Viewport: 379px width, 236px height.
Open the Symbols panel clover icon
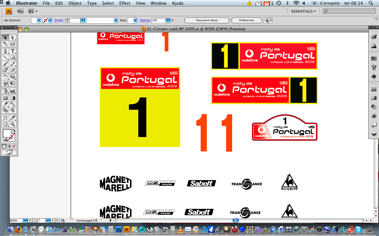pyautogui.click(x=374, y=76)
